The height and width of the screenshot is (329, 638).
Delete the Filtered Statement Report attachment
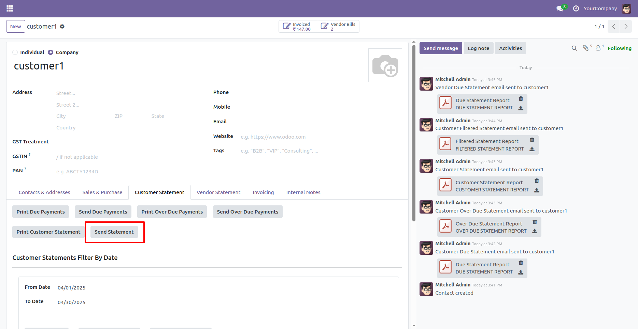532,140
